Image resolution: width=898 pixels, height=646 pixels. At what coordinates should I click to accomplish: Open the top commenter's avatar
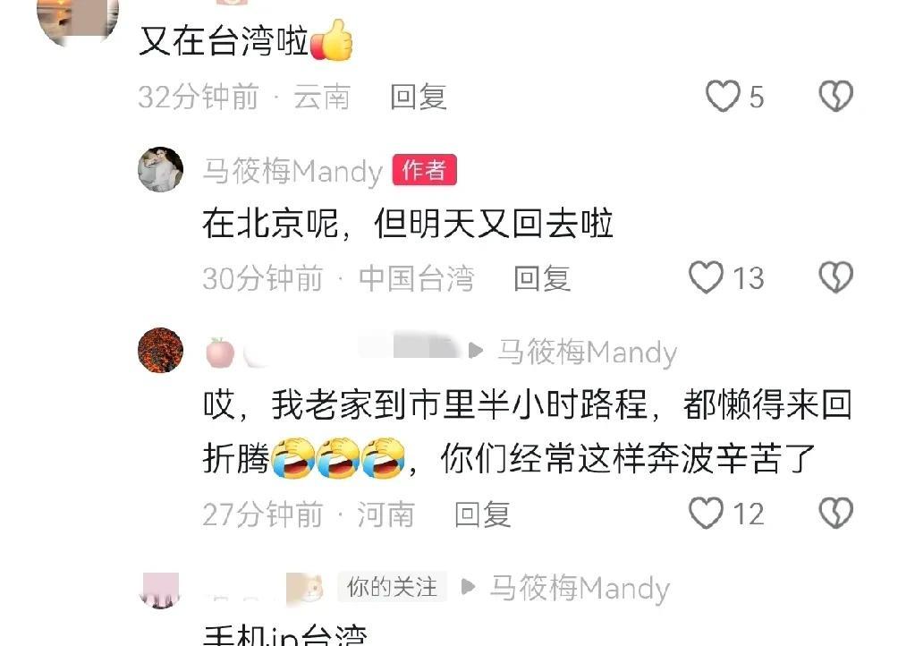click(x=78, y=17)
